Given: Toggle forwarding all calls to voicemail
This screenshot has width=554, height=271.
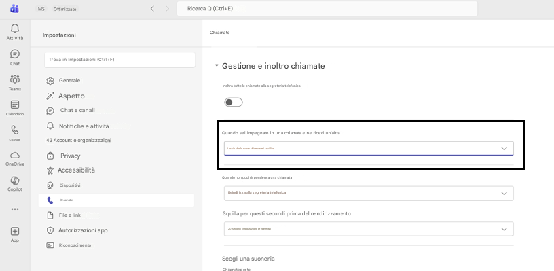Looking at the screenshot, I should [234, 103].
